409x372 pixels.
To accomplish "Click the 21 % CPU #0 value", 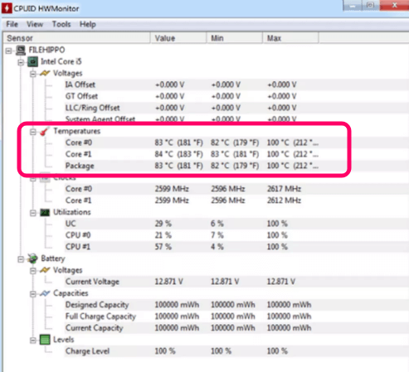I will 163,235.
